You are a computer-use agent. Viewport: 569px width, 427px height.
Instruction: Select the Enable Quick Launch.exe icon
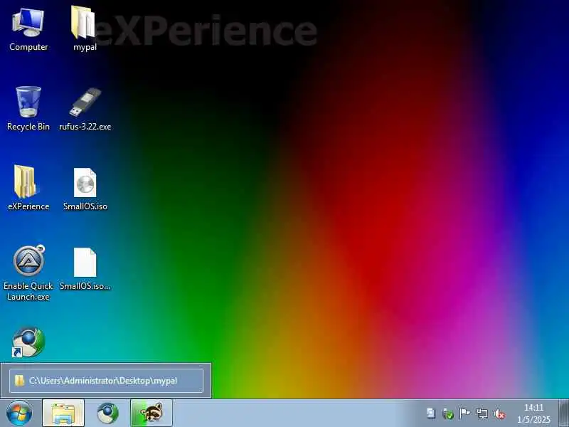(x=28, y=260)
